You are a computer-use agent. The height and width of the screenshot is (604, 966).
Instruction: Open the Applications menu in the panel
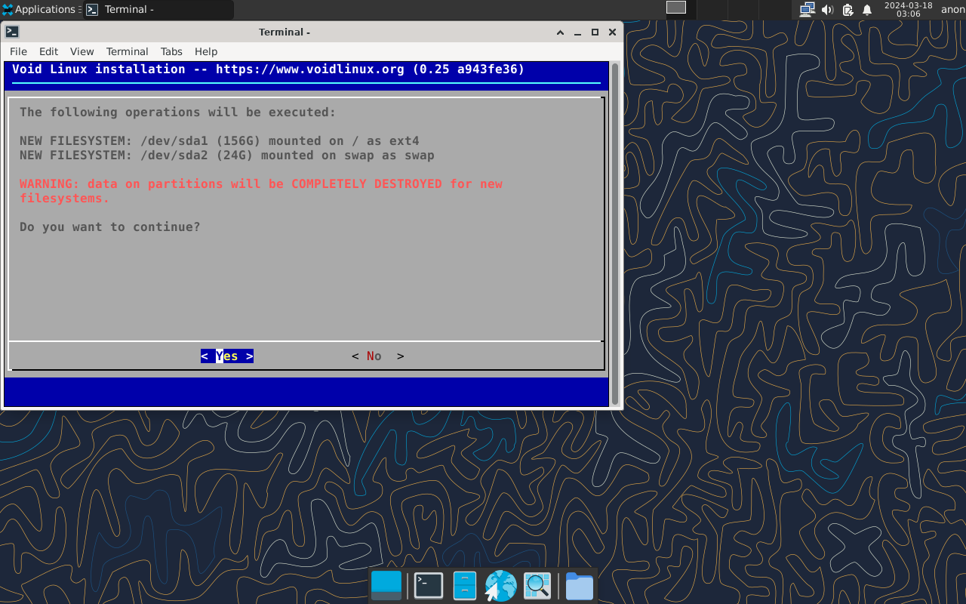pos(39,10)
